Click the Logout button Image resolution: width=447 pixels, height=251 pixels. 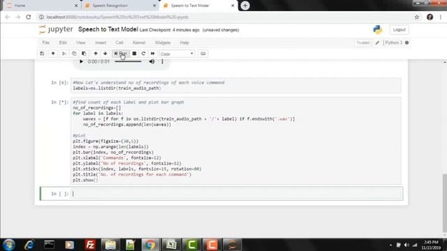(x=399, y=29)
